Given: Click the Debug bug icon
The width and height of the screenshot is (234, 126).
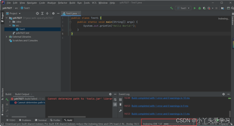Looking at the screenshot, I should [199, 8].
